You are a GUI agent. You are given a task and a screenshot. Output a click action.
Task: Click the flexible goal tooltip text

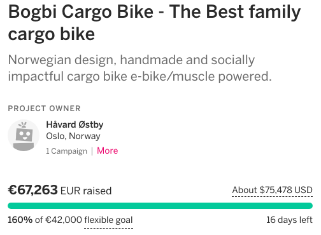click(x=108, y=220)
